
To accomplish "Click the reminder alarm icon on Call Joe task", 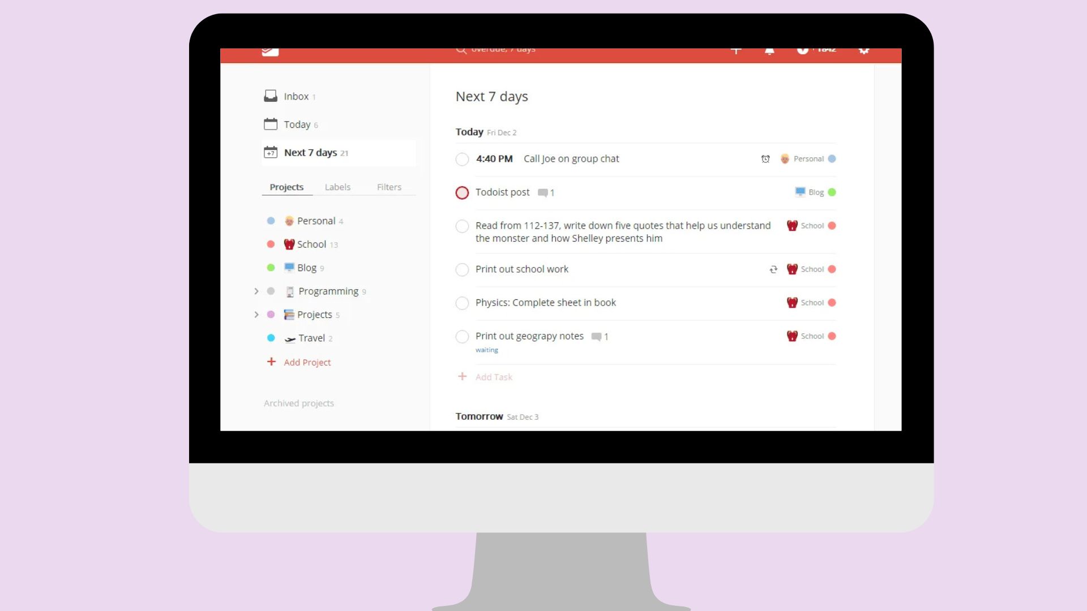I will [x=765, y=159].
